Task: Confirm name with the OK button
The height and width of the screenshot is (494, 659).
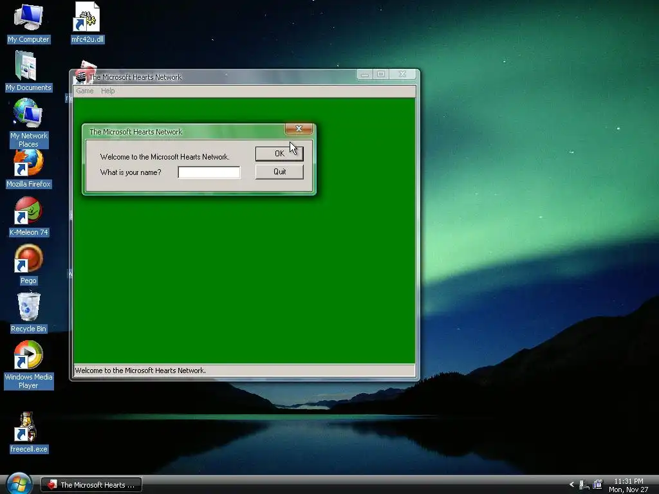Action: tap(279, 154)
